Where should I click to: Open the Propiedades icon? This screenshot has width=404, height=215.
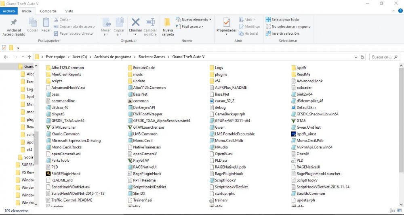click(x=226, y=22)
